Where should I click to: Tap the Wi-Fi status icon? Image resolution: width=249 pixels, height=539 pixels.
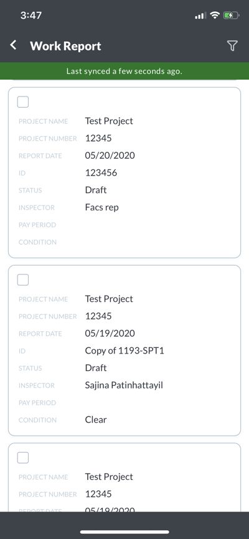215,15
